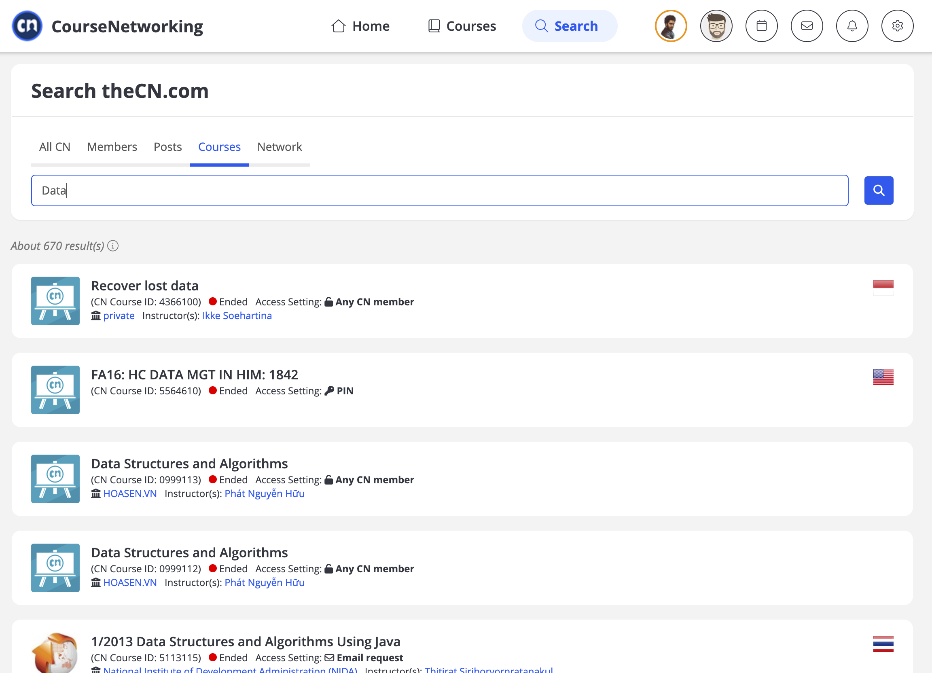The width and height of the screenshot is (932, 673).
Task: Click the CourseNetworking logo icon
Action: click(27, 26)
